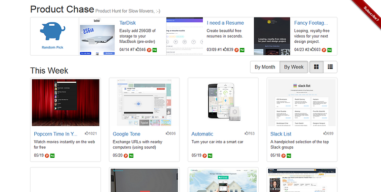Open the Fancy Footag... link
This screenshot has width=381, height=192.
click(x=311, y=23)
